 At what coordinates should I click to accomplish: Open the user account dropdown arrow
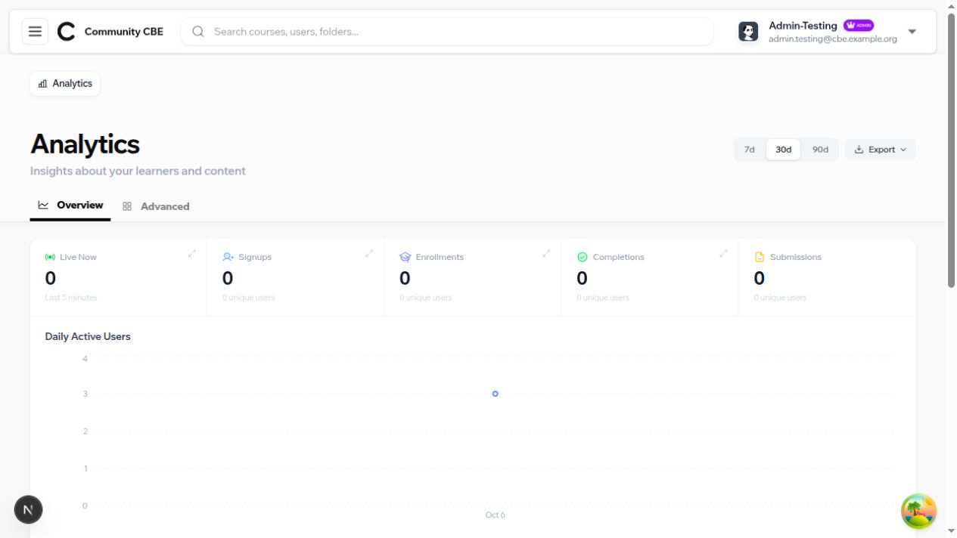pyautogui.click(x=912, y=32)
